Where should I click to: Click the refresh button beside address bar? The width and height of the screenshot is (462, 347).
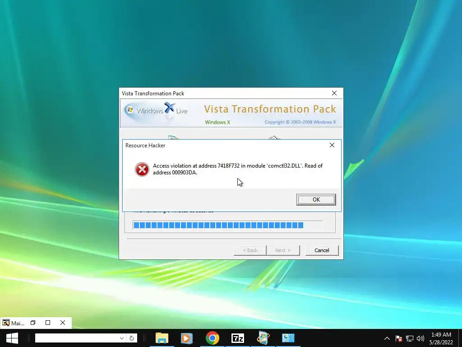pyautogui.click(x=132, y=338)
